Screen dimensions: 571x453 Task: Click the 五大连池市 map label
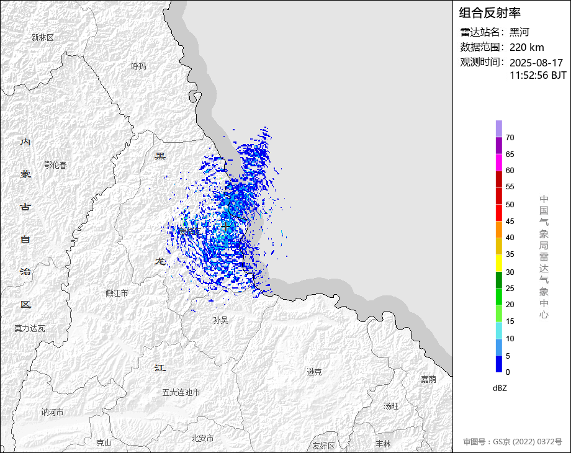(x=181, y=392)
